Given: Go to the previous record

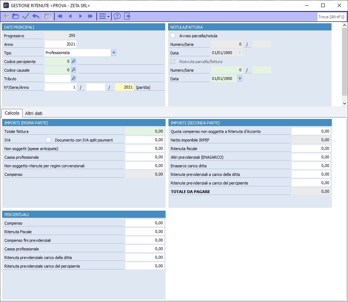Looking at the screenshot, I should point(70,16).
